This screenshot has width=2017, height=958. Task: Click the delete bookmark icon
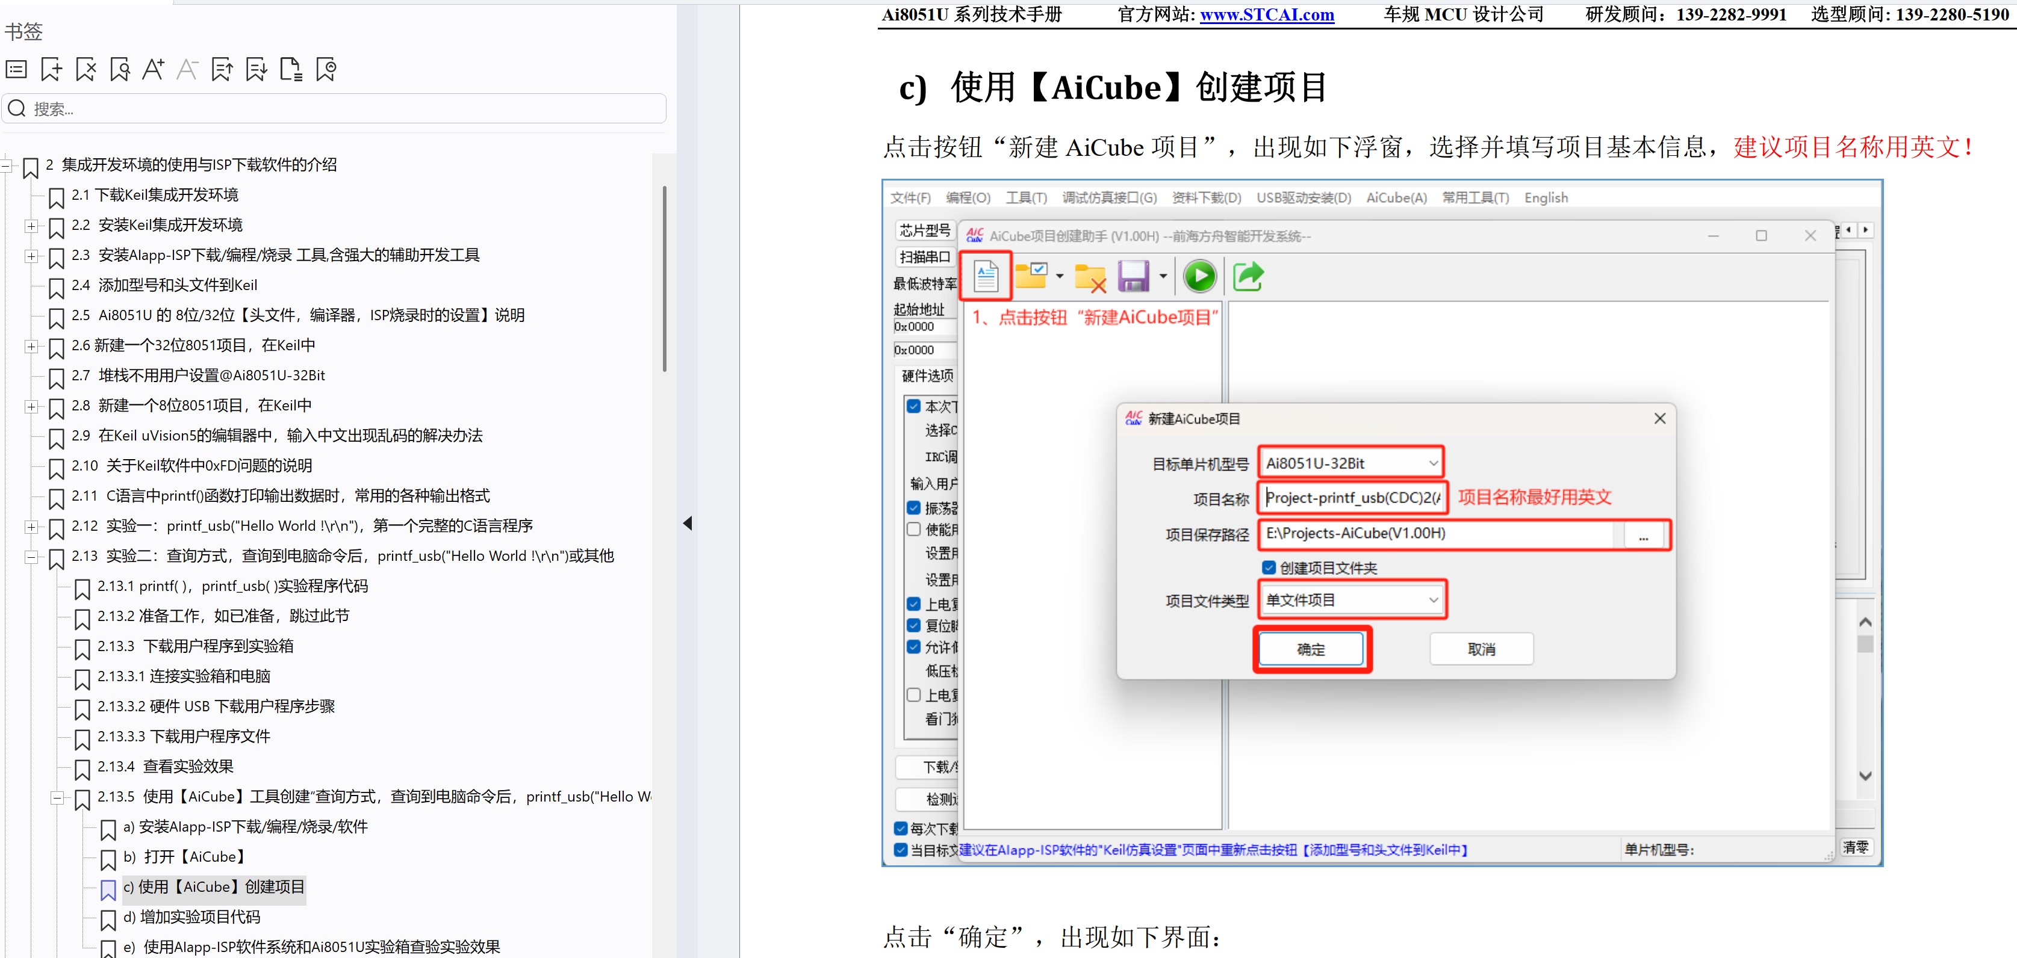(85, 70)
